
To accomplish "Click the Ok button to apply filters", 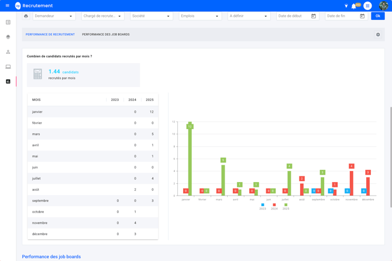I will (x=377, y=16).
